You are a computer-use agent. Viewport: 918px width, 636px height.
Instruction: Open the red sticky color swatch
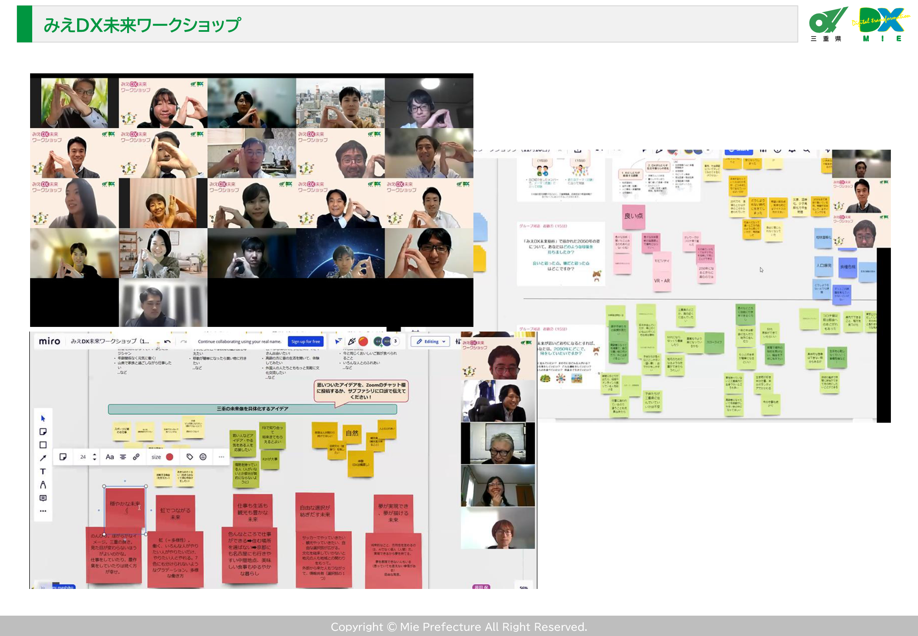click(170, 457)
